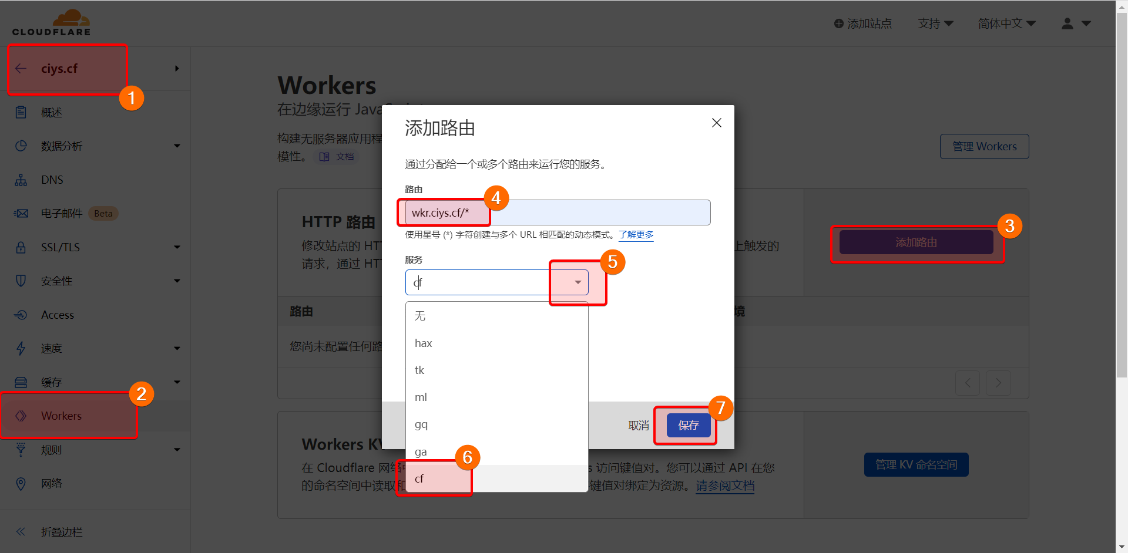This screenshot has height=553, width=1128.
Task: Select cf from the service list
Action: point(419,478)
